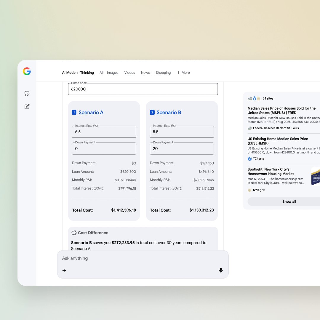Open the More search options dropdown
Screen dimensions: 320x320
(184, 73)
